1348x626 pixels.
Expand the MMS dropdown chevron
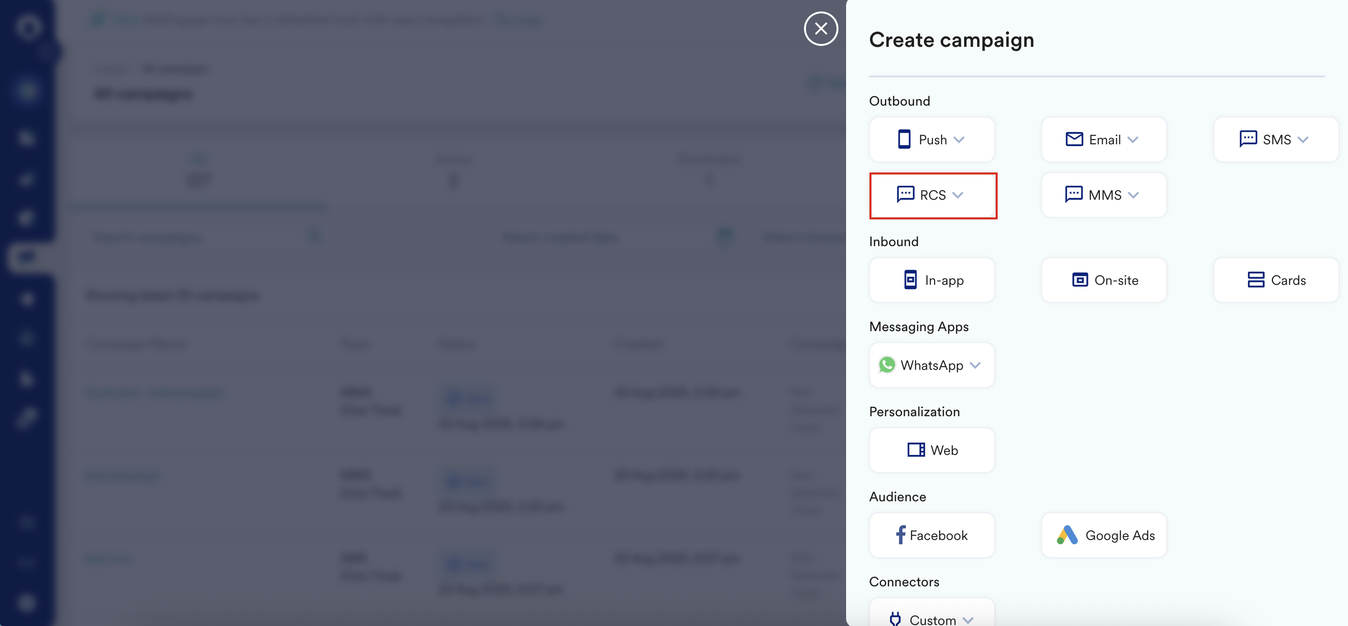[x=1133, y=195]
